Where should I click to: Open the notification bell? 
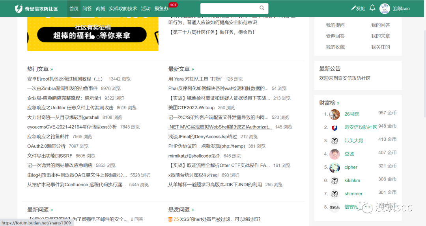(372, 8)
